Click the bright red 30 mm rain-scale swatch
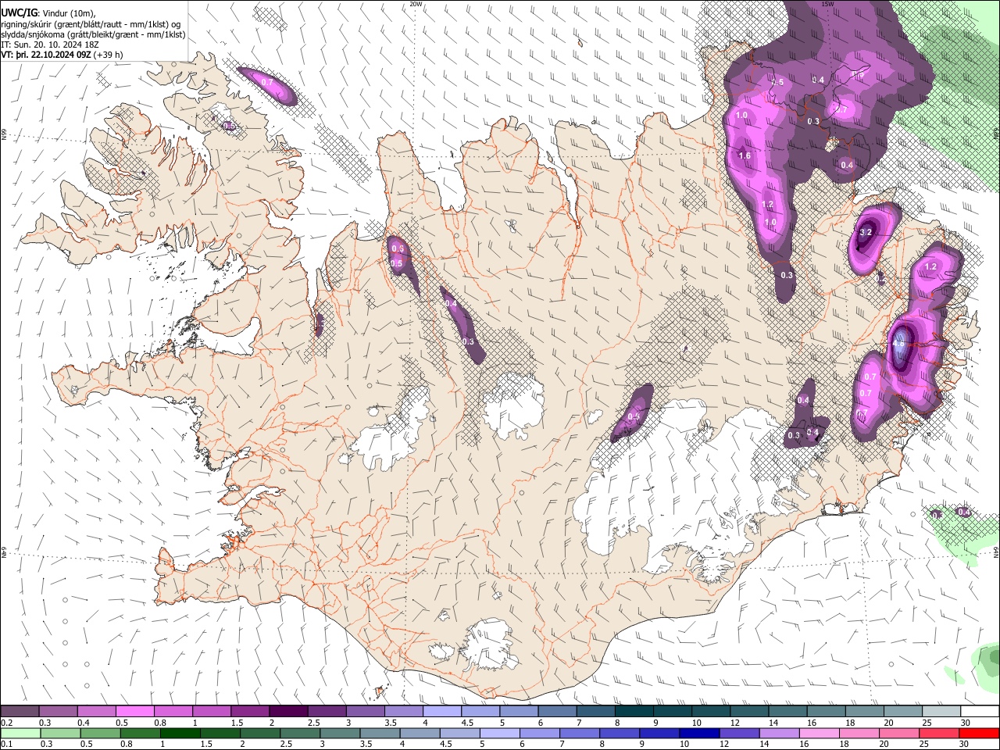The height and width of the screenshot is (750, 1000). tap(979, 734)
